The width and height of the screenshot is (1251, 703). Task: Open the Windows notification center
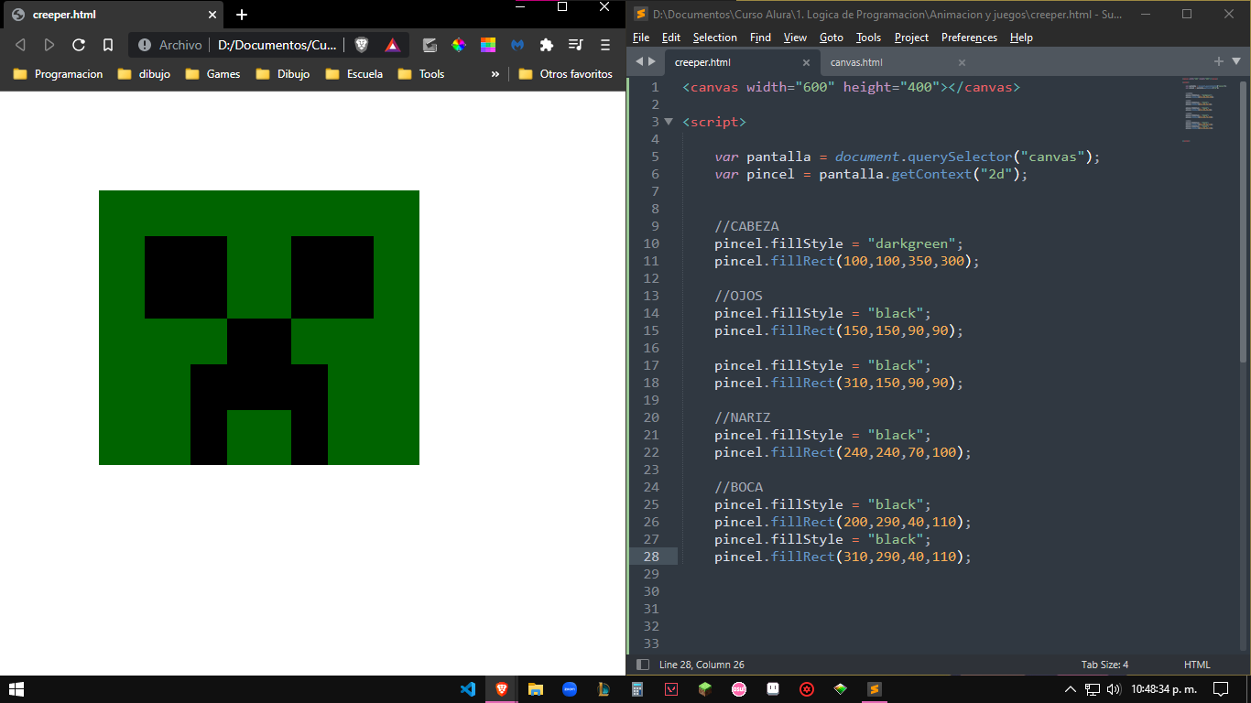point(1221,689)
